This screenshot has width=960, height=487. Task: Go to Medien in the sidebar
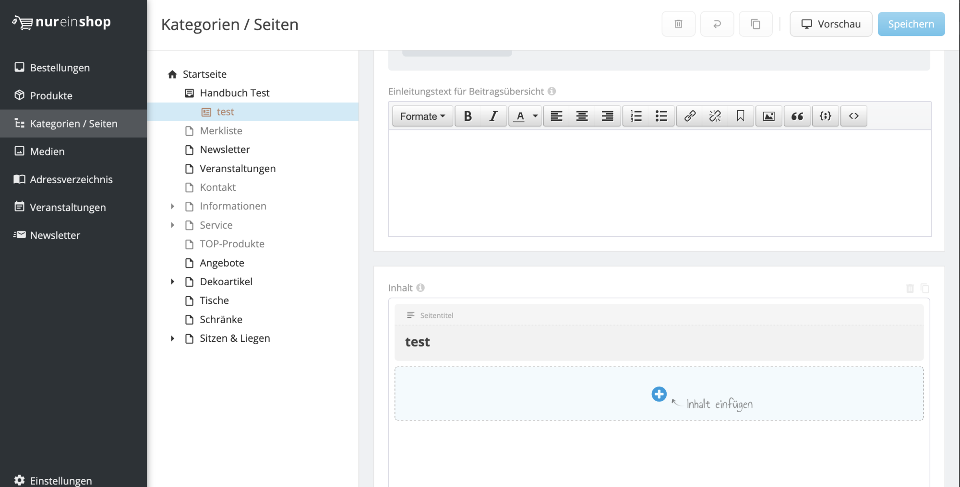pos(47,151)
